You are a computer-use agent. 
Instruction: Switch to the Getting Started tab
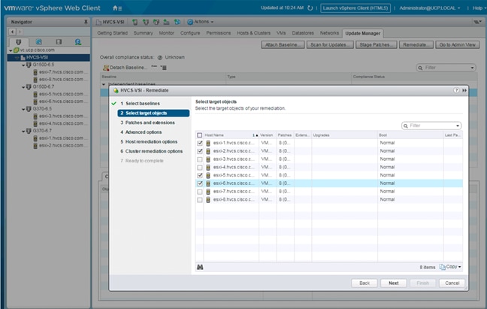tap(113, 33)
